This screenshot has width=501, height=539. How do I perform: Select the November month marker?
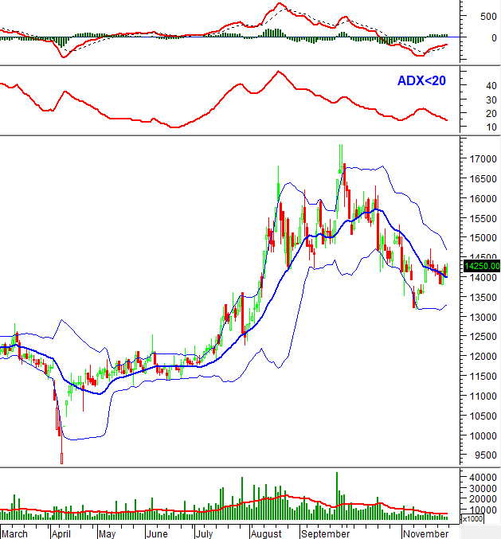[x=425, y=533]
